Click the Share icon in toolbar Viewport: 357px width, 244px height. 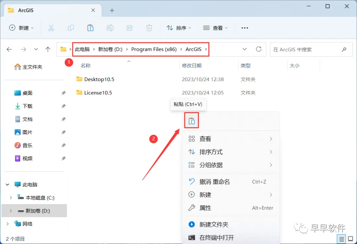pyautogui.click(x=130, y=28)
